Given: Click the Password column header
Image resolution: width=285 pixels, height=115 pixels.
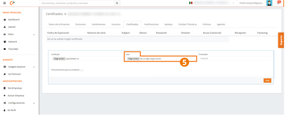Looking at the screenshot, I should click(161, 33).
